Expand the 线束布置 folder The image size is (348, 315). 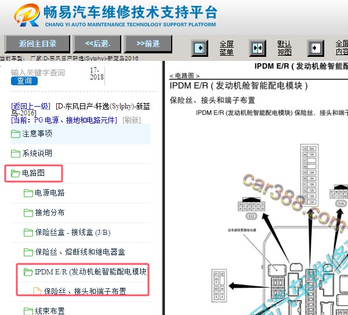click(x=49, y=311)
